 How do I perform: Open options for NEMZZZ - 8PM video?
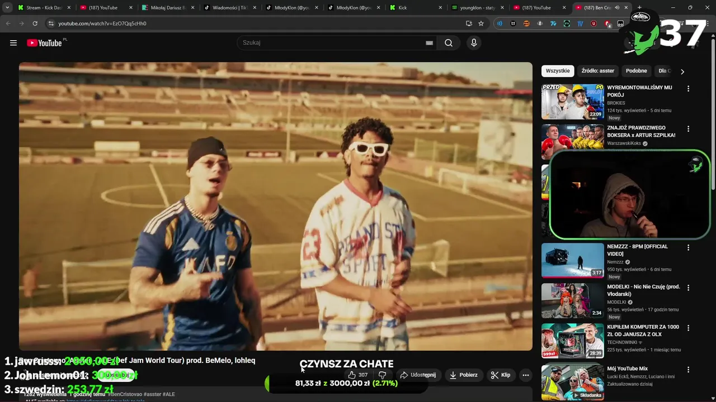coord(688,248)
